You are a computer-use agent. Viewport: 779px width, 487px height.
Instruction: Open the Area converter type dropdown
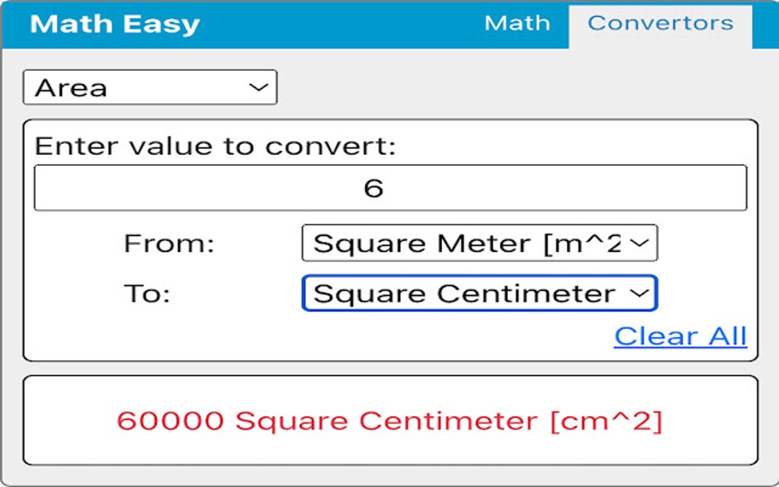pyautogui.click(x=149, y=86)
